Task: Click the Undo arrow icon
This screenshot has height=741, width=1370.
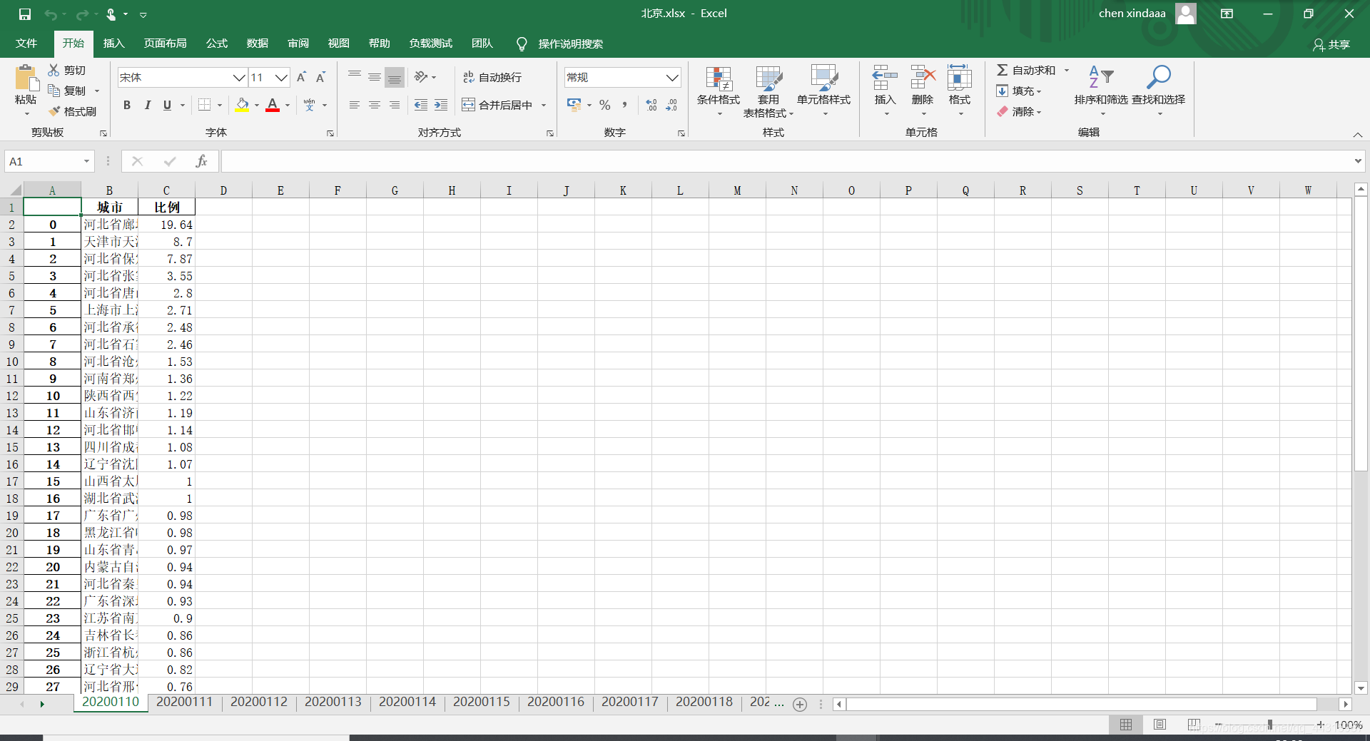Action: [50, 14]
